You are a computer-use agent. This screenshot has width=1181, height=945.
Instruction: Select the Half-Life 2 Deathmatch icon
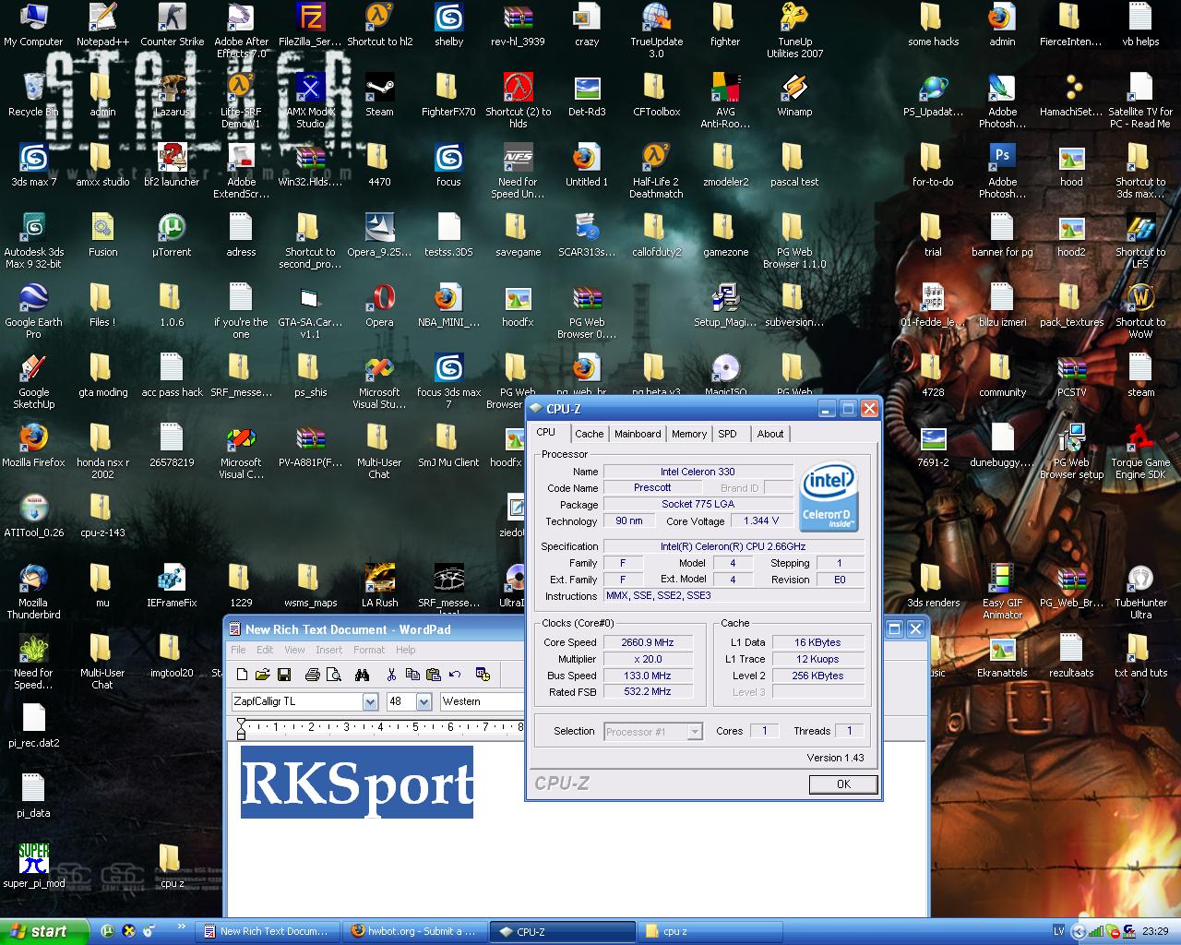656,171
